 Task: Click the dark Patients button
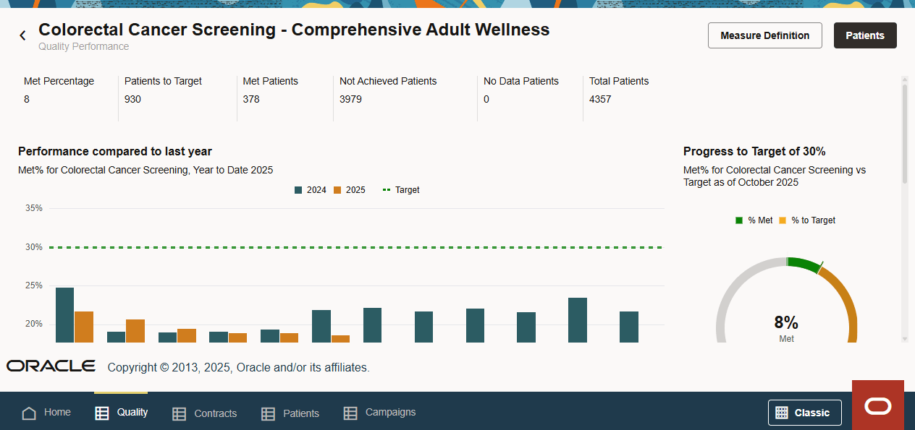click(865, 35)
